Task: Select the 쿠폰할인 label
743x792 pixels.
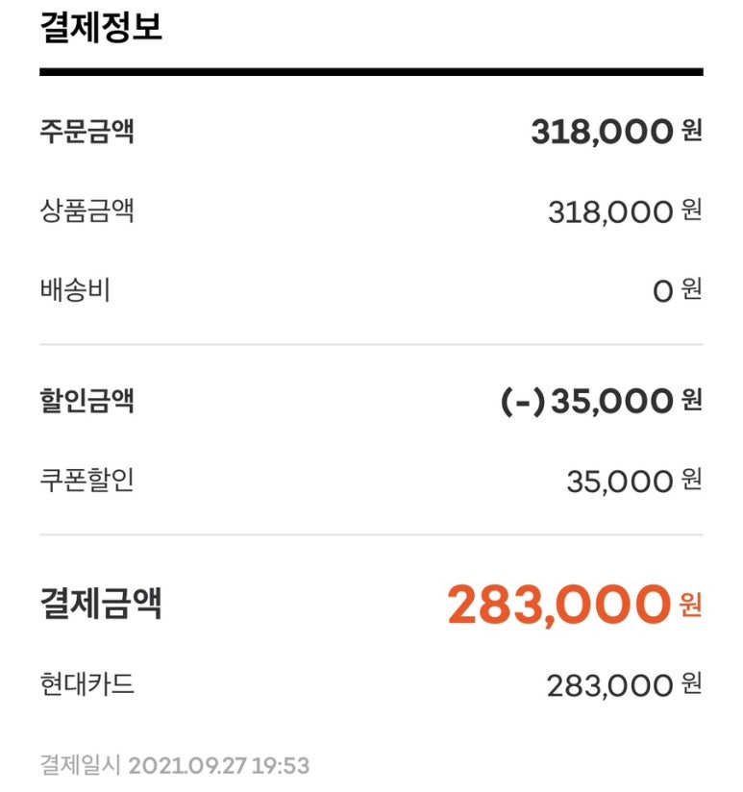Action: (x=87, y=479)
